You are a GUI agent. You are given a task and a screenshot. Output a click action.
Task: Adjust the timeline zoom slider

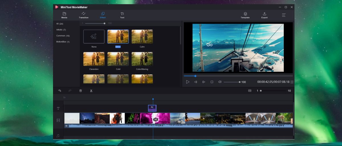pos(273,91)
